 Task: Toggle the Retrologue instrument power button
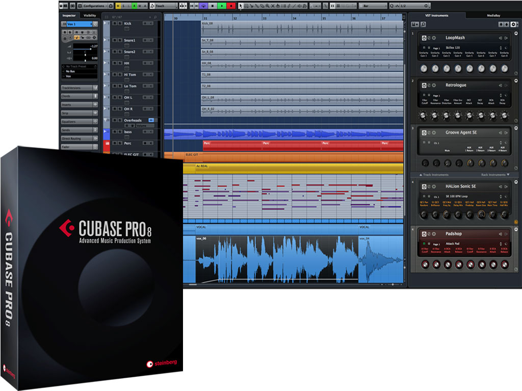(423, 85)
